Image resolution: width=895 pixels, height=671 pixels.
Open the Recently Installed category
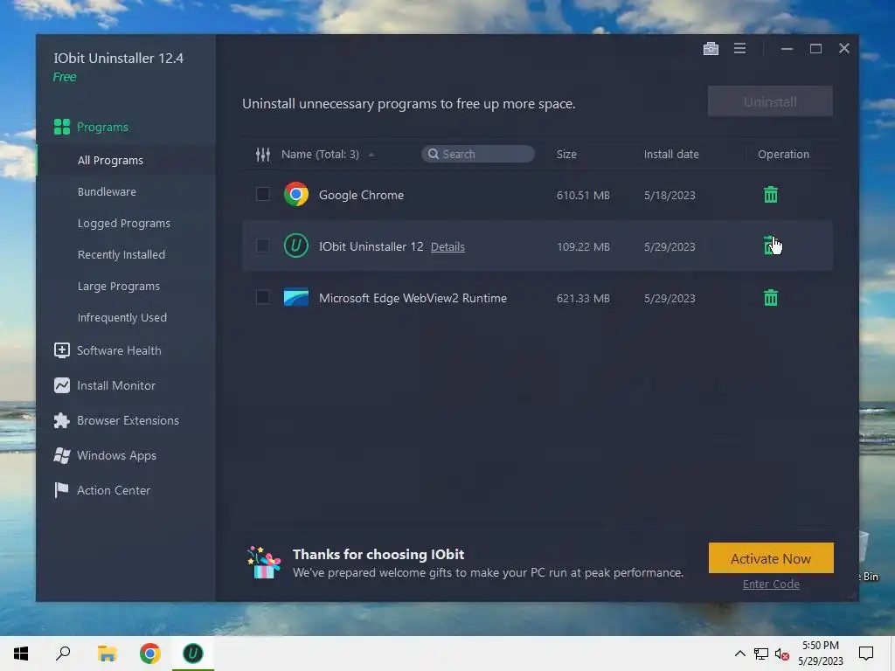tap(121, 254)
